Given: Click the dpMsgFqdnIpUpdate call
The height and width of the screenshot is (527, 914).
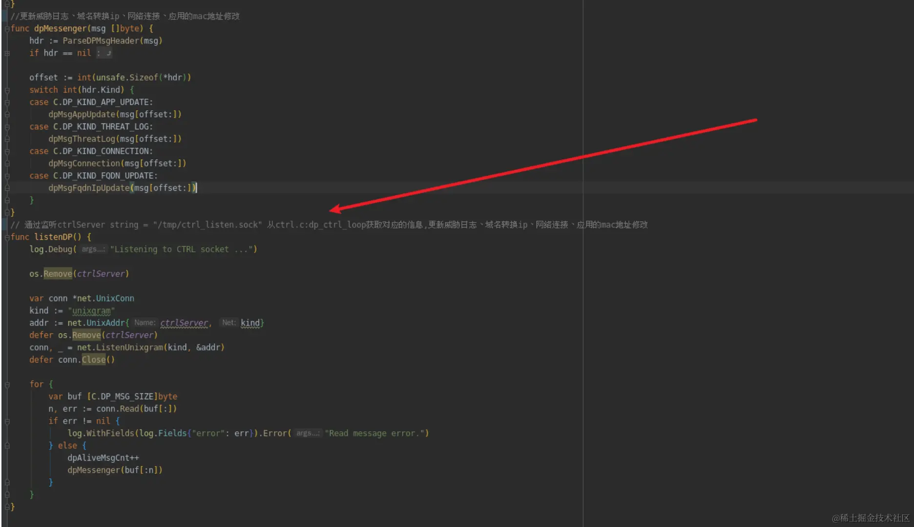Looking at the screenshot, I should click(x=89, y=188).
